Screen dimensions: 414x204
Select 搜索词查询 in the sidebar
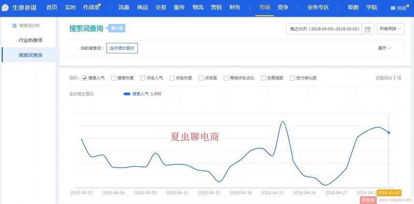point(30,55)
